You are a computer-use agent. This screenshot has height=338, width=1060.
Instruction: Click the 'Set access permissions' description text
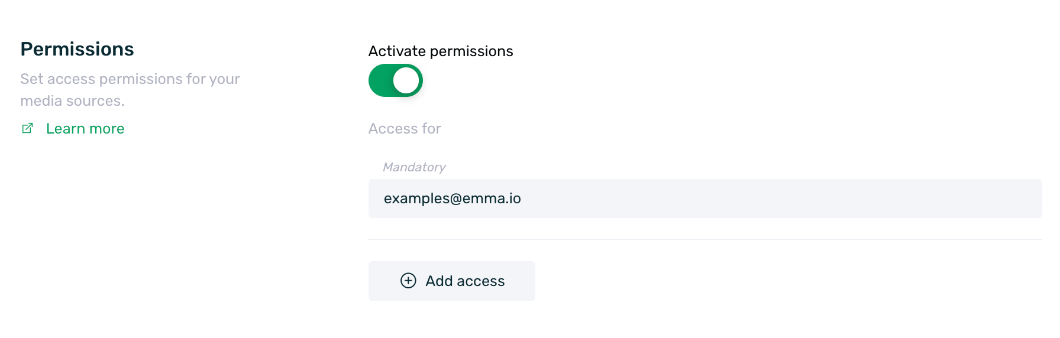130,79
